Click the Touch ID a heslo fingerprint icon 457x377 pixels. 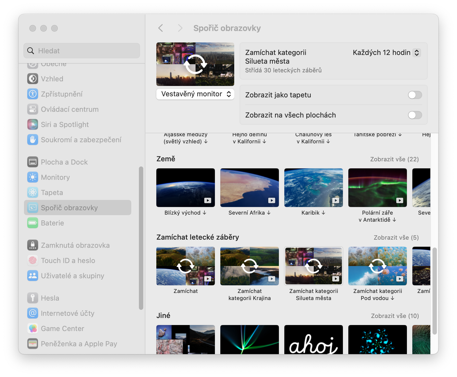33,261
